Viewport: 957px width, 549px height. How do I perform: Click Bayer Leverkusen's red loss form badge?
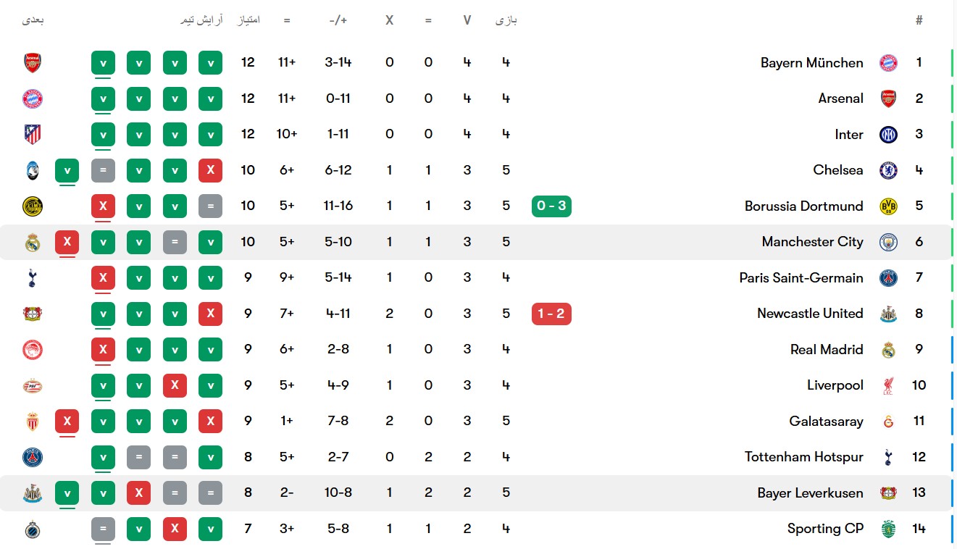[138, 493]
